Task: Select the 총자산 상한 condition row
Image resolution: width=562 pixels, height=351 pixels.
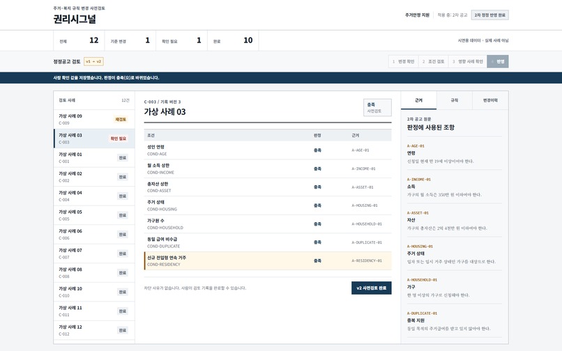Action: coord(268,187)
